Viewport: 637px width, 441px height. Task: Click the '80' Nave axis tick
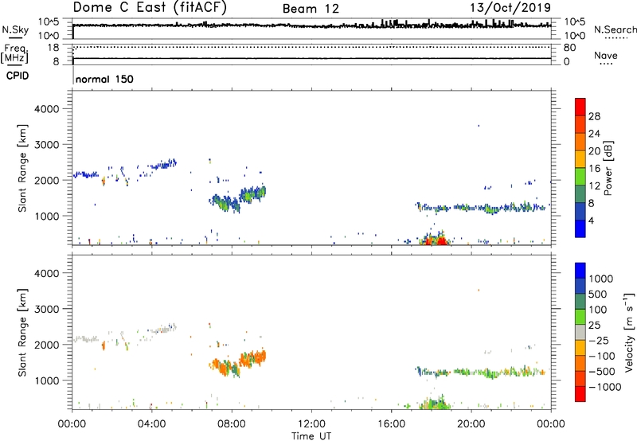coord(569,48)
